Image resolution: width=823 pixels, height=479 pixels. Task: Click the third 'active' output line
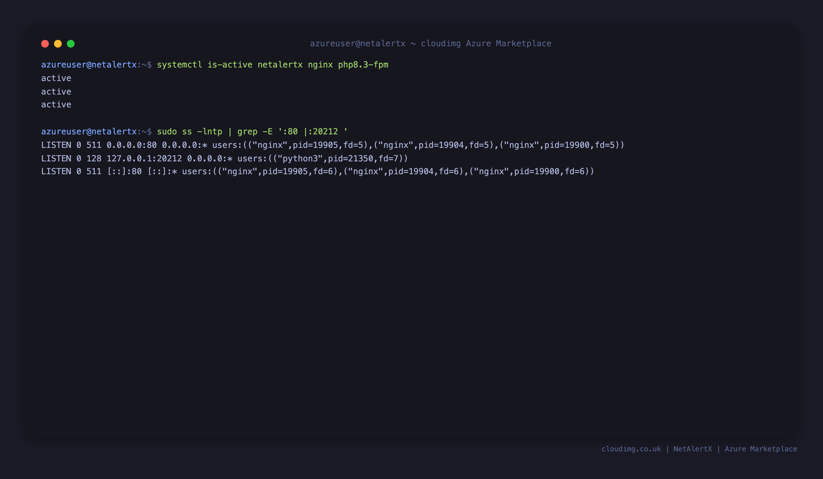pyautogui.click(x=56, y=105)
